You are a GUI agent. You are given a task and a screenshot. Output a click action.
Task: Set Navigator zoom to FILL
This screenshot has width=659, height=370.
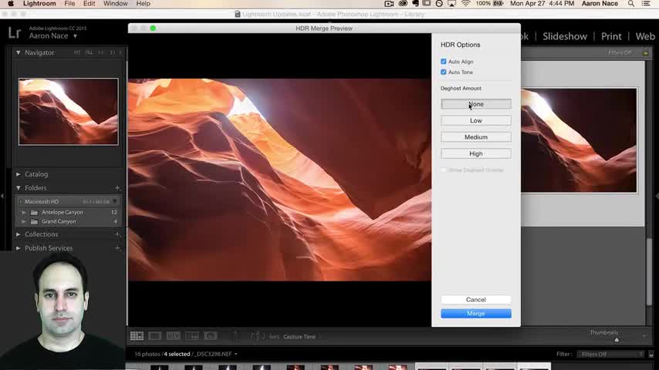[x=89, y=52]
